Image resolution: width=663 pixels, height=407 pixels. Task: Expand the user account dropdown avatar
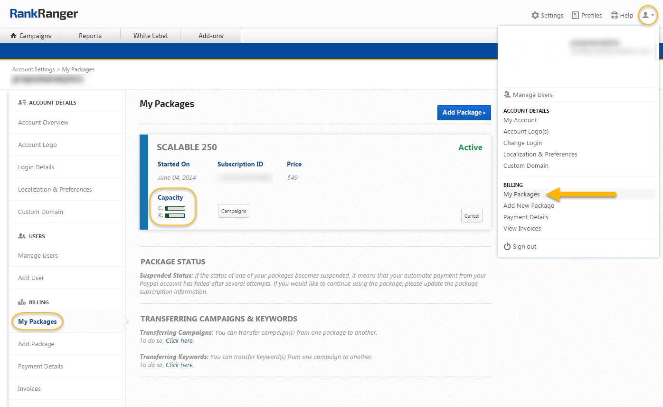(647, 16)
